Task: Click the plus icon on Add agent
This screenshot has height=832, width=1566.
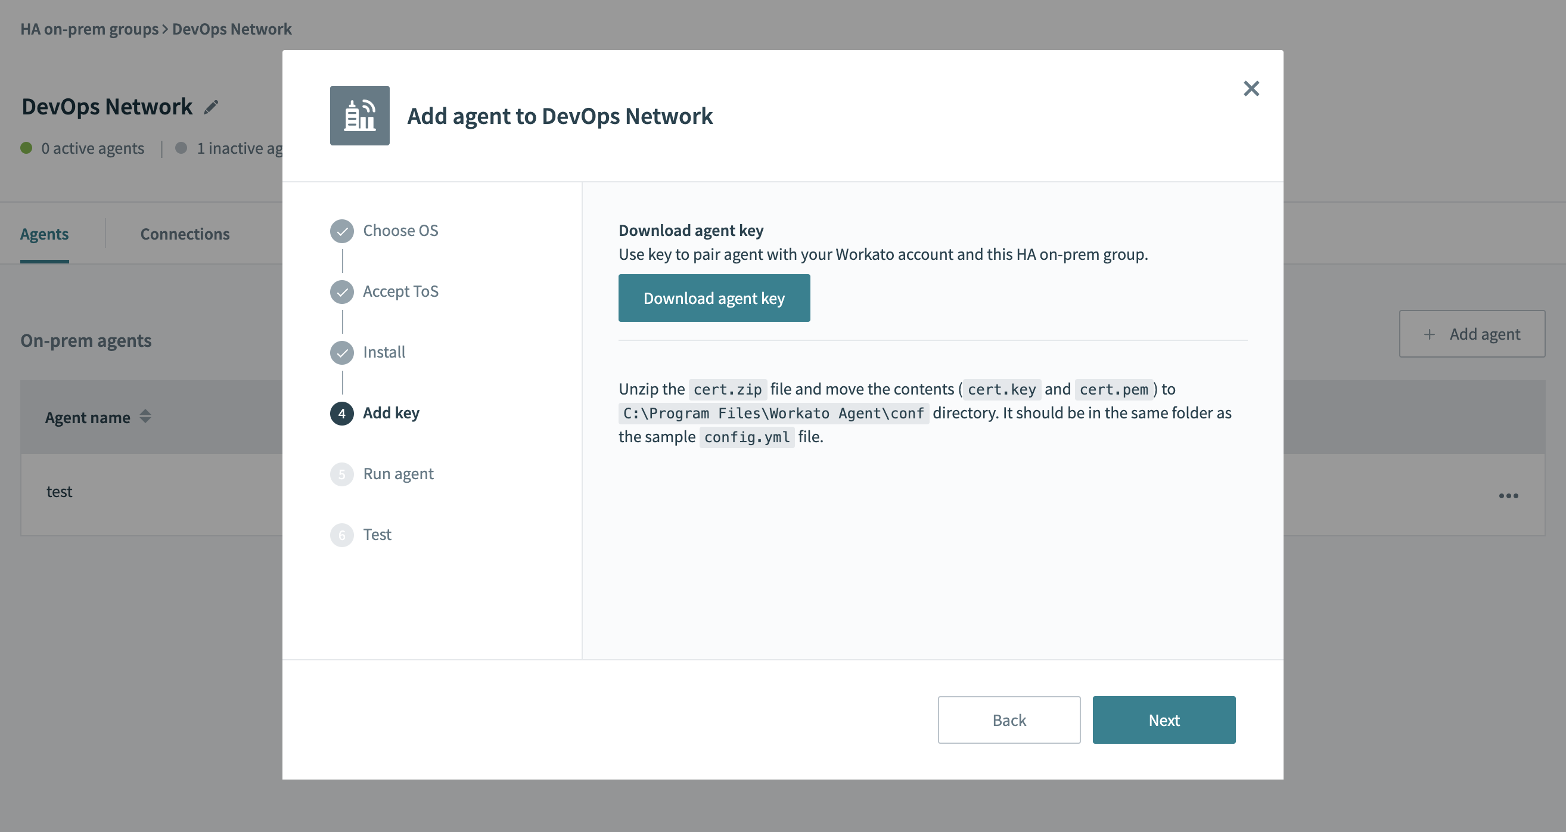Action: pos(1428,334)
